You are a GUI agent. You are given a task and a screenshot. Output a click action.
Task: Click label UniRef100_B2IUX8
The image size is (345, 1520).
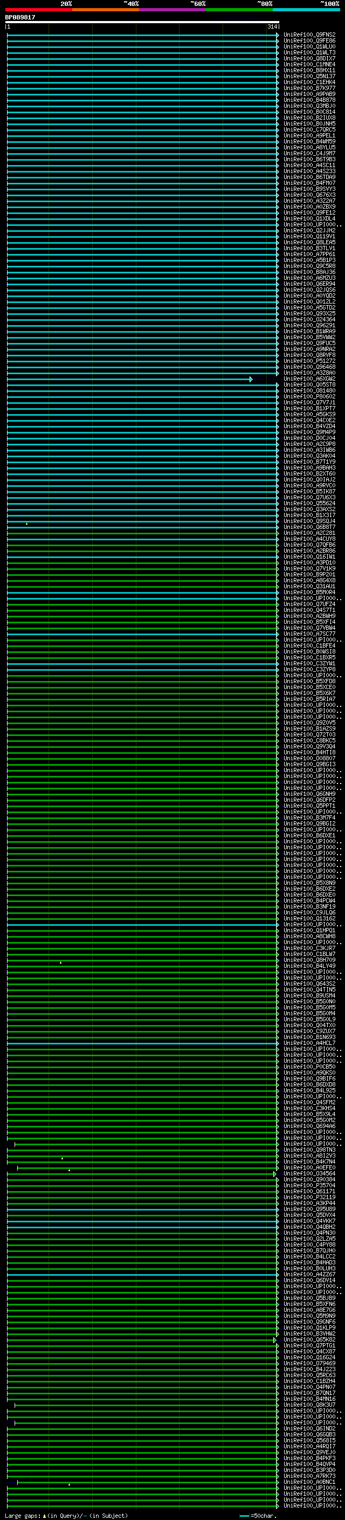click(x=309, y=118)
